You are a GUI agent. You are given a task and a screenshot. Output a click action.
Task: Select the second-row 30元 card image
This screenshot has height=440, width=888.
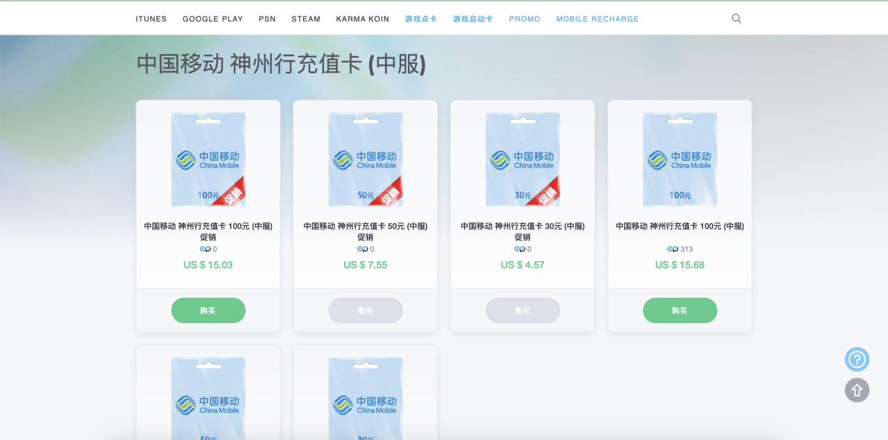366,398
